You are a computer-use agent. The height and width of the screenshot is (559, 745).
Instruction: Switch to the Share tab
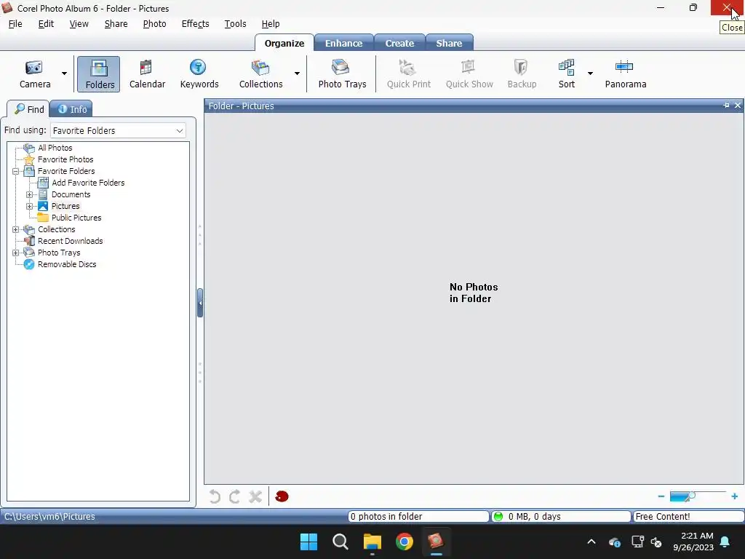point(449,43)
